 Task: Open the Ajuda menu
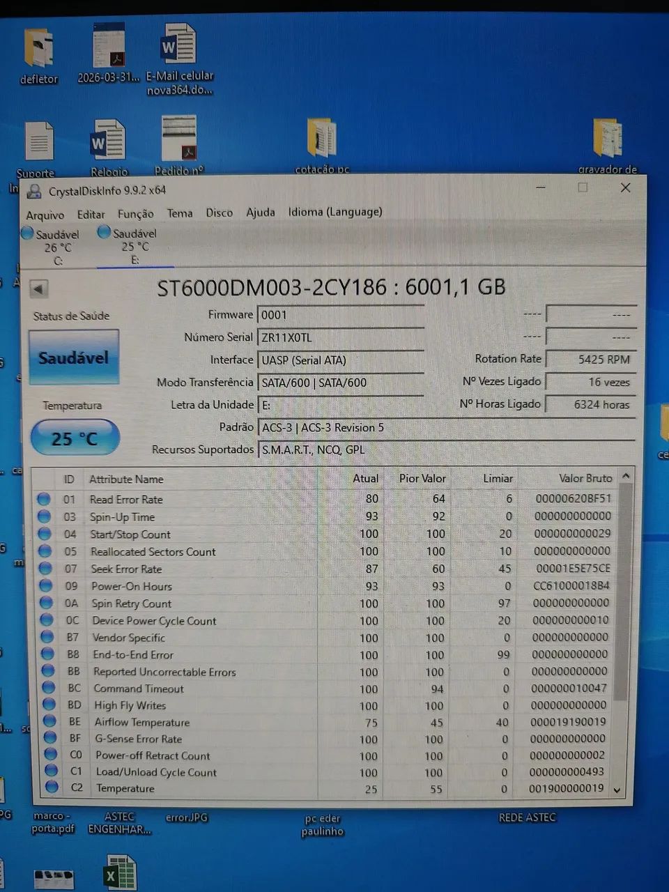pyautogui.click(x=260, y=212)
